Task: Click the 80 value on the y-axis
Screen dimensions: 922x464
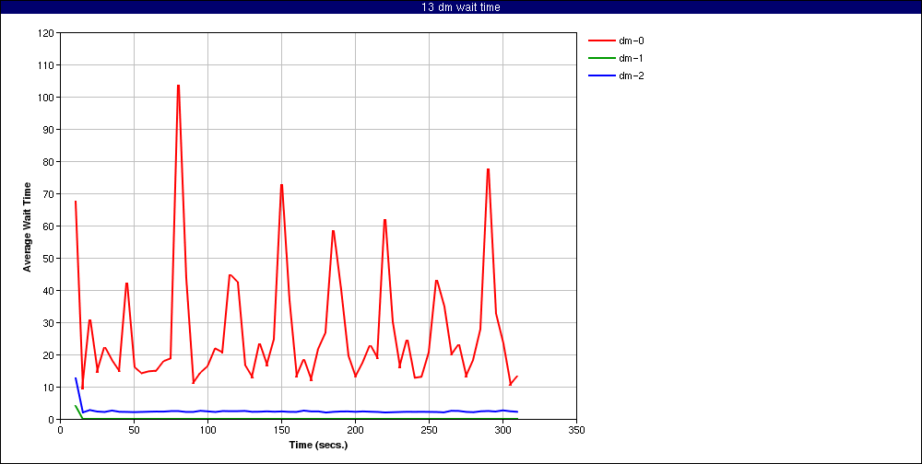Action: point(48,162)
